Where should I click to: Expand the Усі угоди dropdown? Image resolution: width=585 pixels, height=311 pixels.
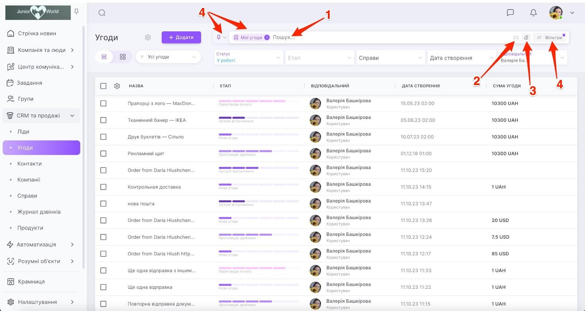tap(169, 57)
